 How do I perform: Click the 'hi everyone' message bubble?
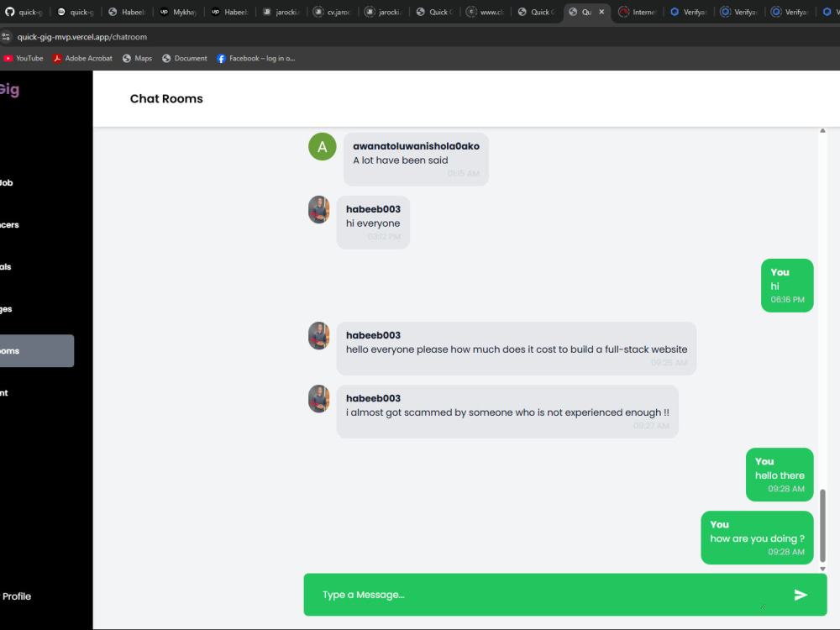coord(373,223)
